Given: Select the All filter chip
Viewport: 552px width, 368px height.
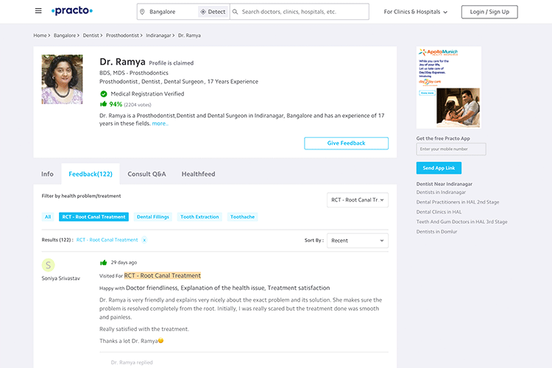Looking at the screenshot, I should click(x=48, y=217).
